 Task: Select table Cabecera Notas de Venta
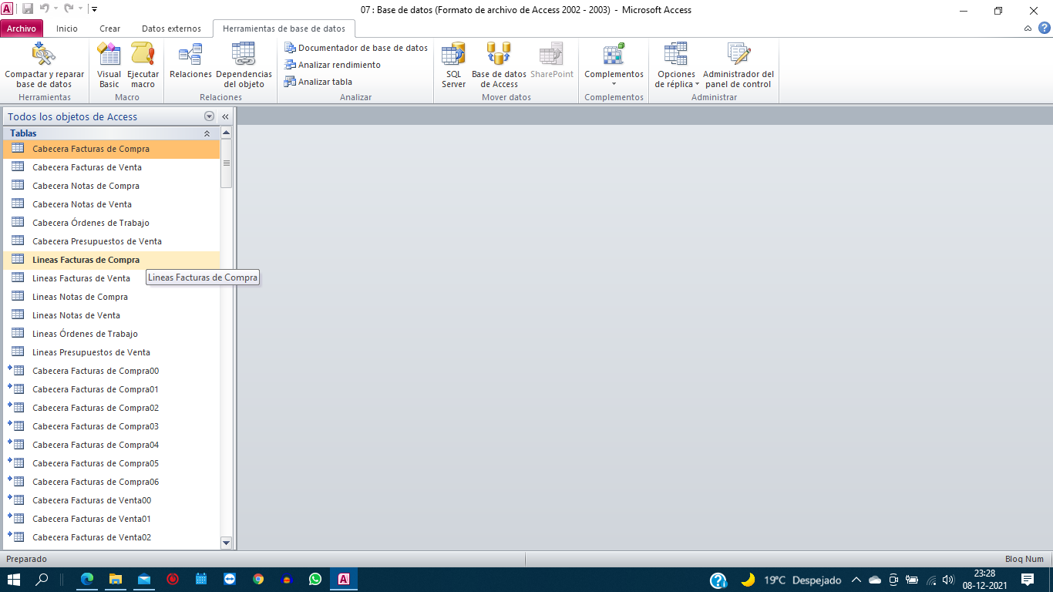[111, 204]
